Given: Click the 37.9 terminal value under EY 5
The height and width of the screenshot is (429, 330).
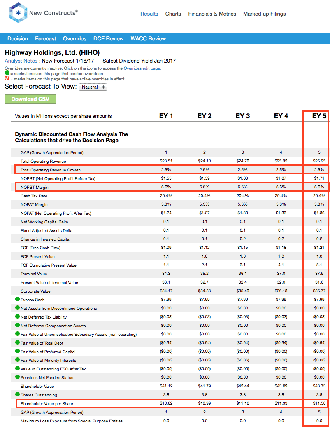Looking at the screenshot, I should pyautogui.click(x=319, y=273).
